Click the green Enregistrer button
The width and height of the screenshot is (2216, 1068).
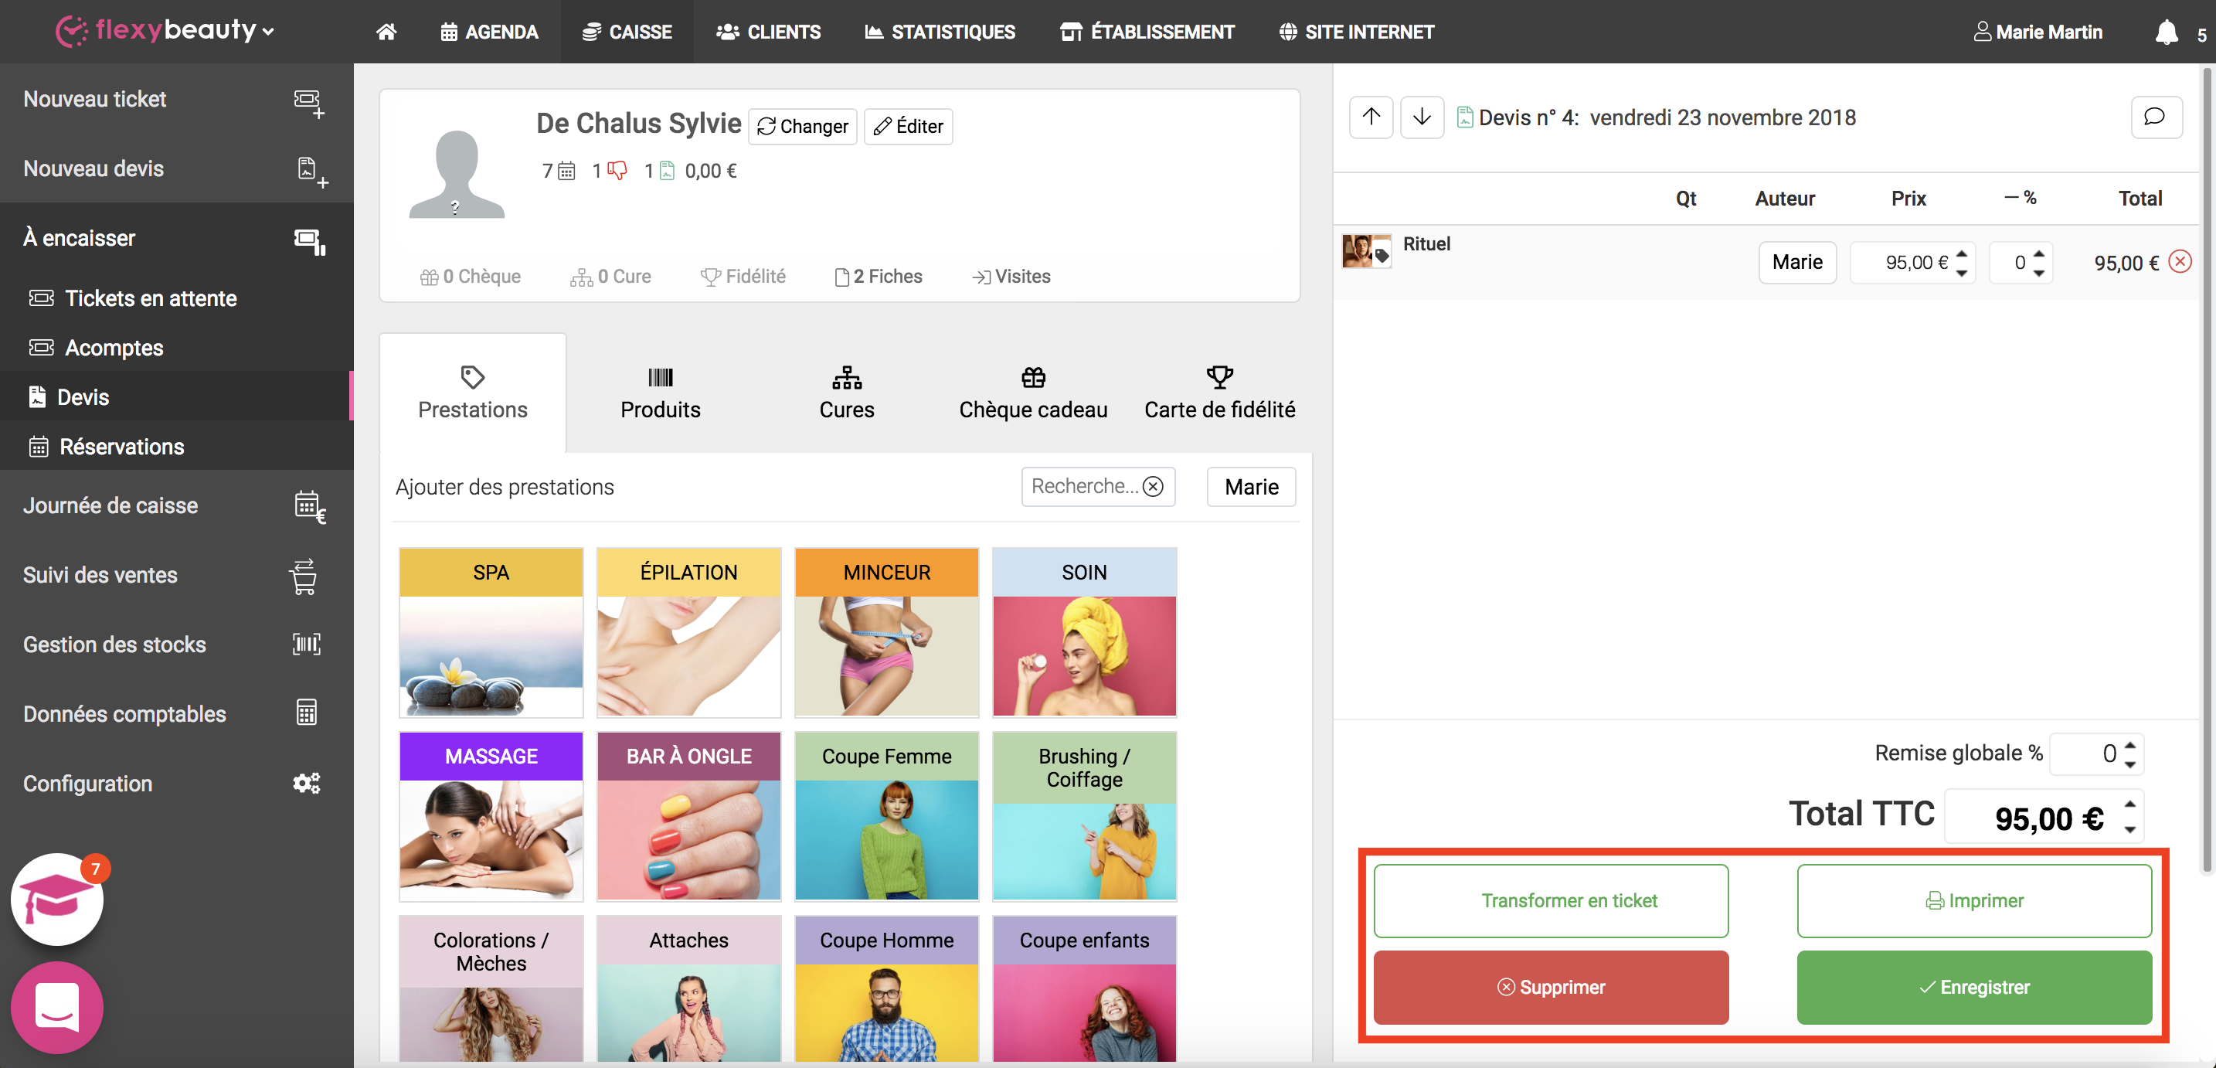point(1974,986)
